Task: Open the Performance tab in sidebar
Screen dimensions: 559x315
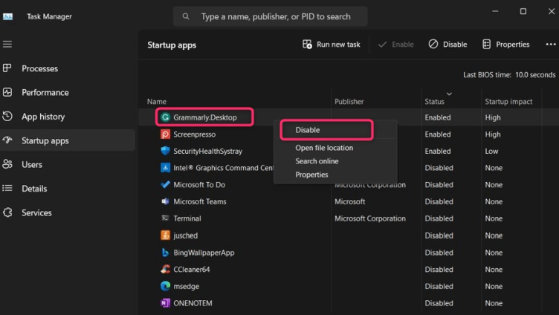Action: (45, 93)
